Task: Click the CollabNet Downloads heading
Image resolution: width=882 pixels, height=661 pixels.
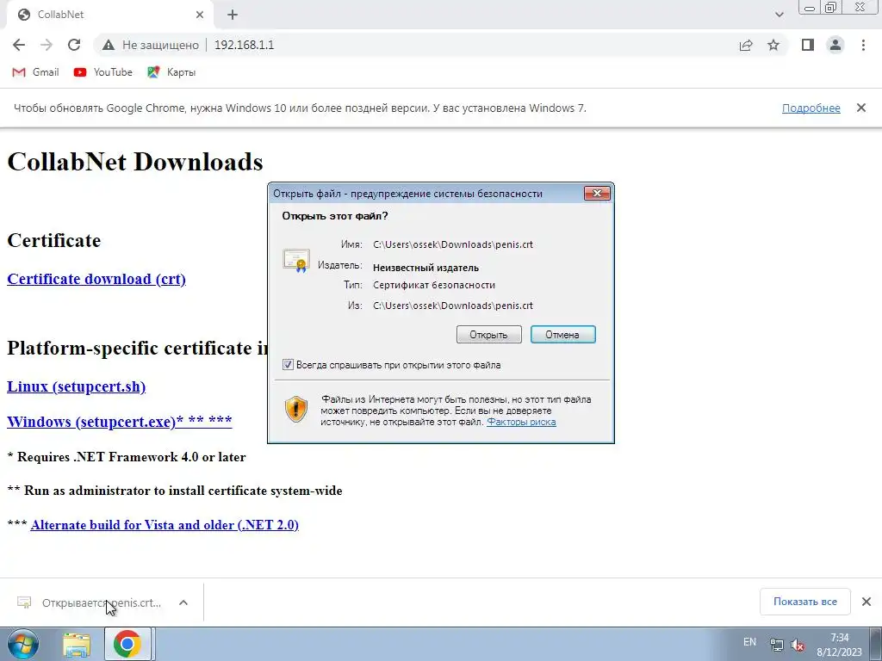Action: (135, 162)
